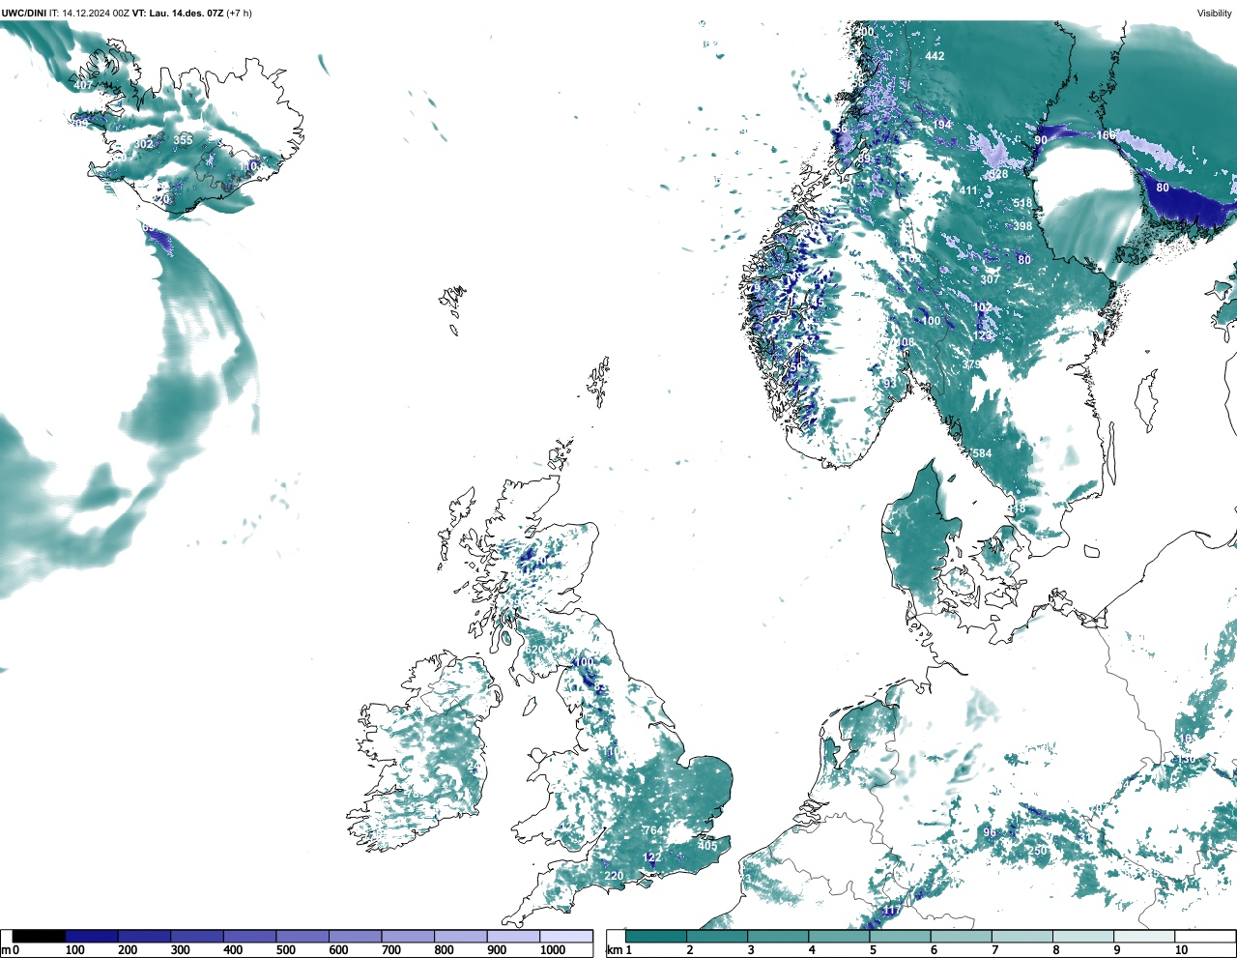Click the '528' value over northern Sweden
Screen dimensions: 1237x958
pyautogui.click(x=998, y=175)
